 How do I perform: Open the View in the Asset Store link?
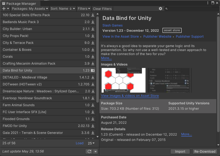pyautogui.click(x=121, y=37)
